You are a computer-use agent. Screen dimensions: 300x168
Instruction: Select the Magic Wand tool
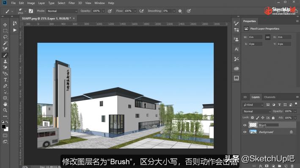[5, 43]
